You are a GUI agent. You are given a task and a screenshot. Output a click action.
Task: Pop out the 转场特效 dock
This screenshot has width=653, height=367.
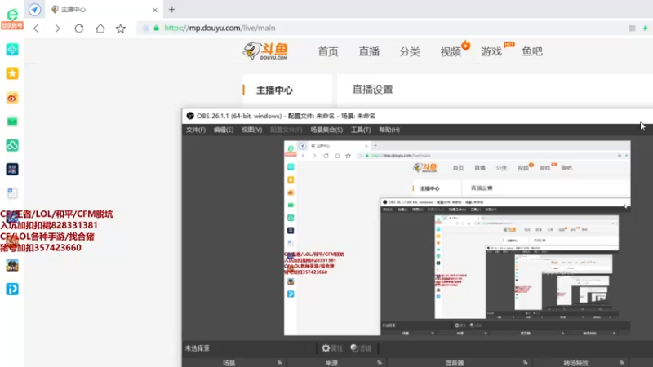[x=622, y=363]
